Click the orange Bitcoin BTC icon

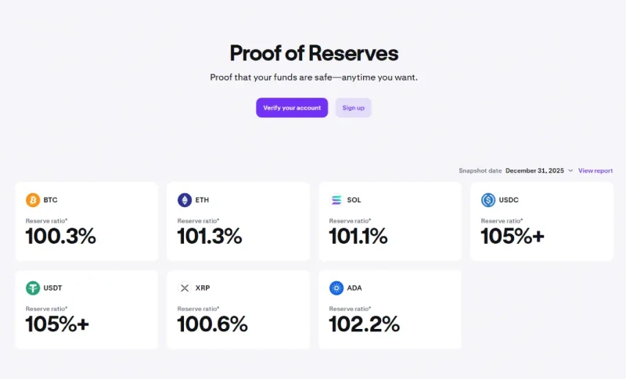tap(33, 200)
